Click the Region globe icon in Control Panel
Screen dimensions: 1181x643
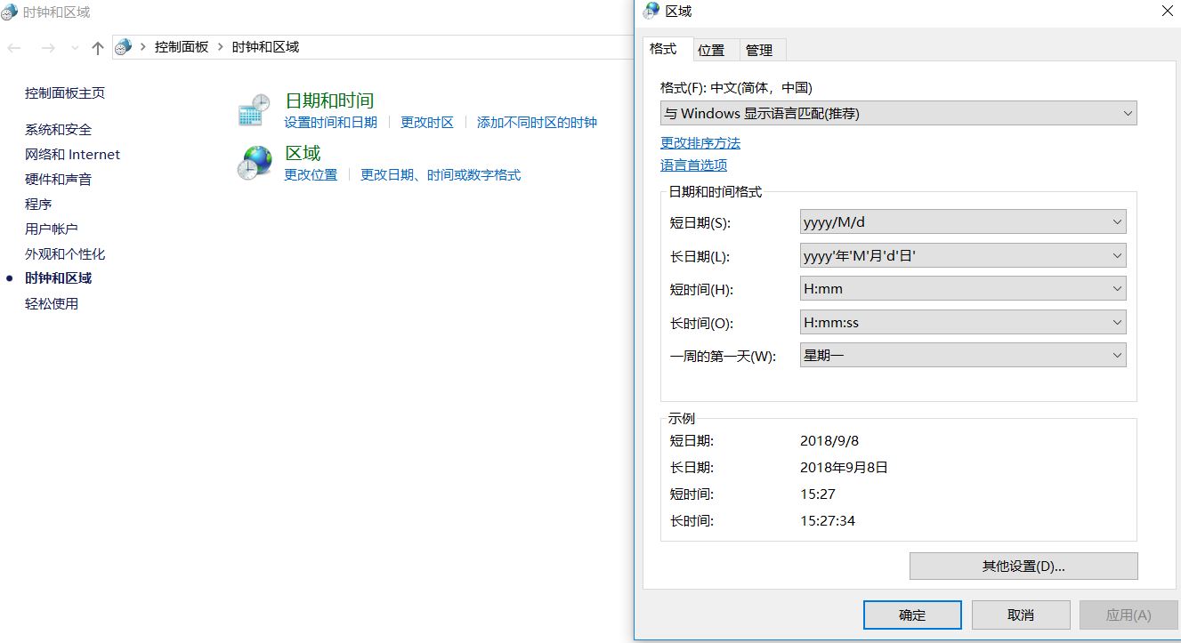coord(255,164)
